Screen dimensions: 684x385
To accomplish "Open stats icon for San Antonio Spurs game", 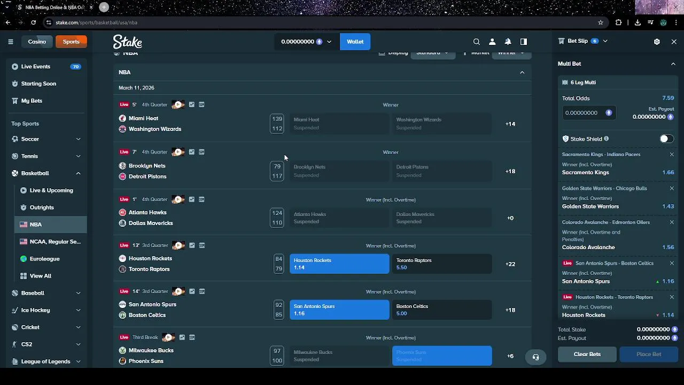I will [192, 291].
